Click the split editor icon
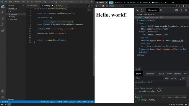This screenshot has width=189, height=106. coord(89,6)
